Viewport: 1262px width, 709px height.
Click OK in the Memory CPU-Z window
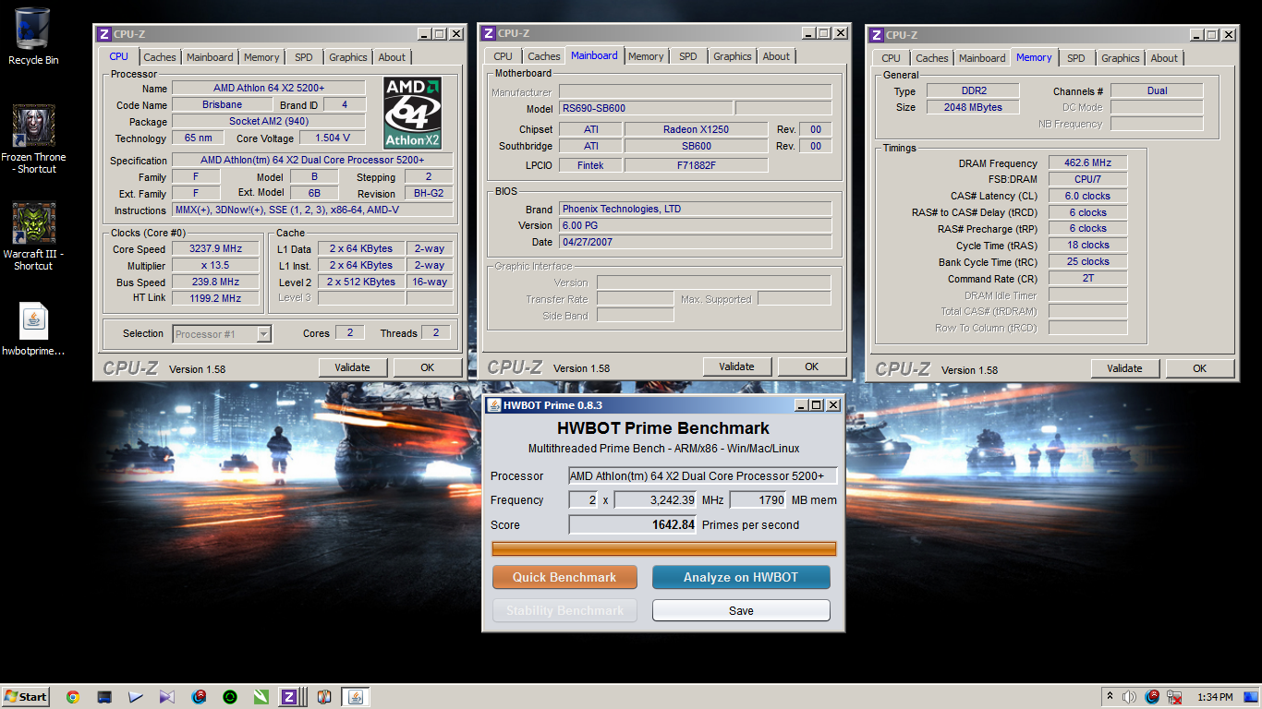1199,368
